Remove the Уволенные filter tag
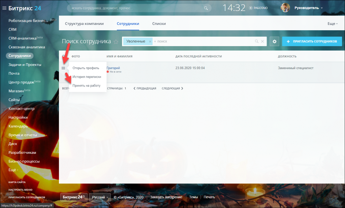Screen dimensions: 345x208 150,41
